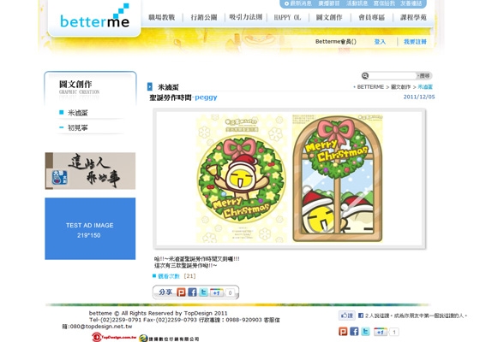Click the Google +1 button under the post

(216, 292)
